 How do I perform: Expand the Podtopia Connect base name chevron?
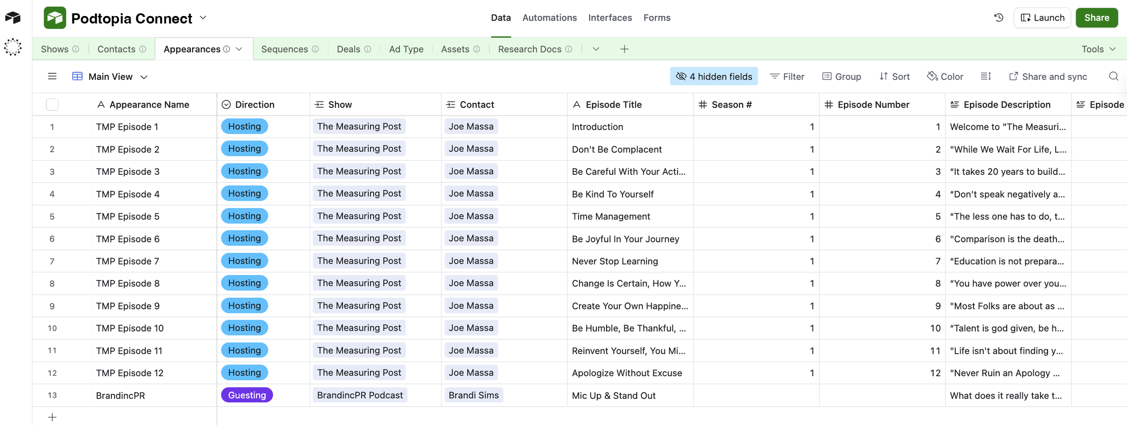[x=203, y=18]
